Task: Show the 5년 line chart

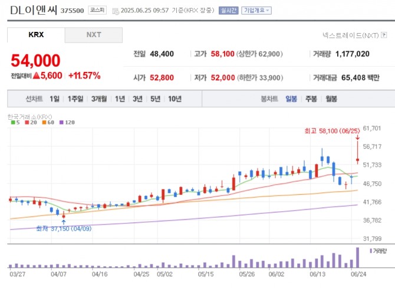Action: tap(156, 99)
